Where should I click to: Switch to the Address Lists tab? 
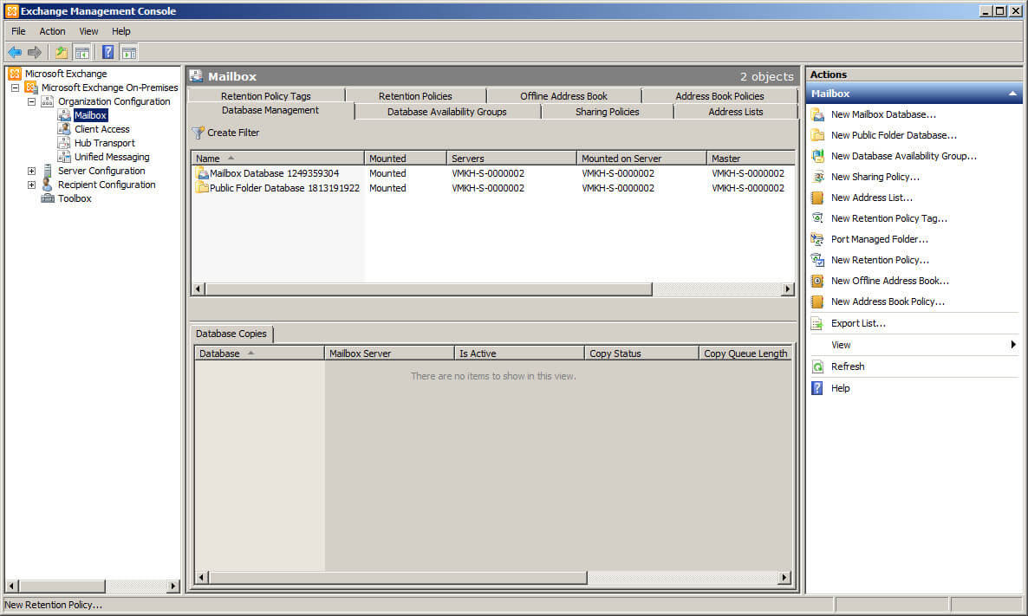[736, 112]
